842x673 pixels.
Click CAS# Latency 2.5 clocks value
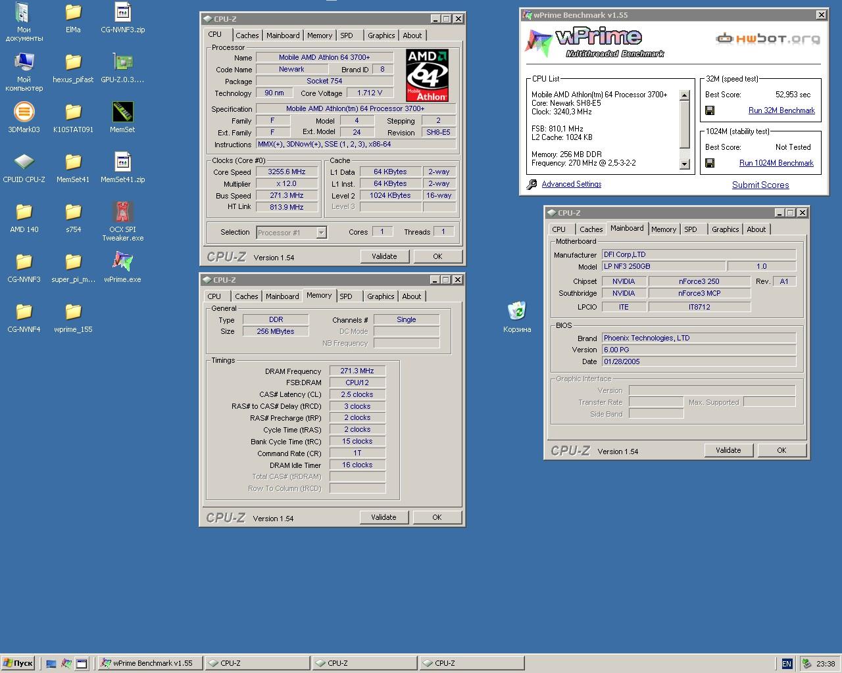click(x=357, y=394)
